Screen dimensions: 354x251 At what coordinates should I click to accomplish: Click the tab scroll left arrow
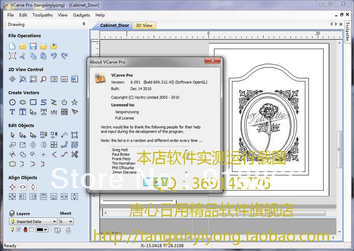[331, 24]
